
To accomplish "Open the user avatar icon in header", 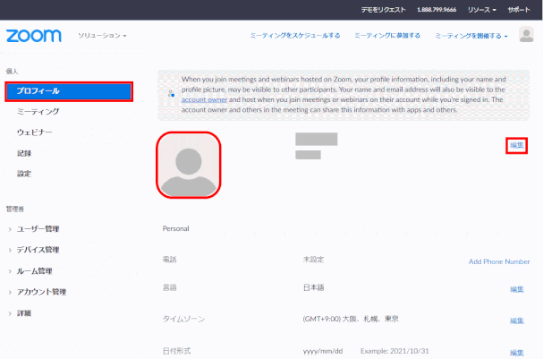I will click(526, 34).
